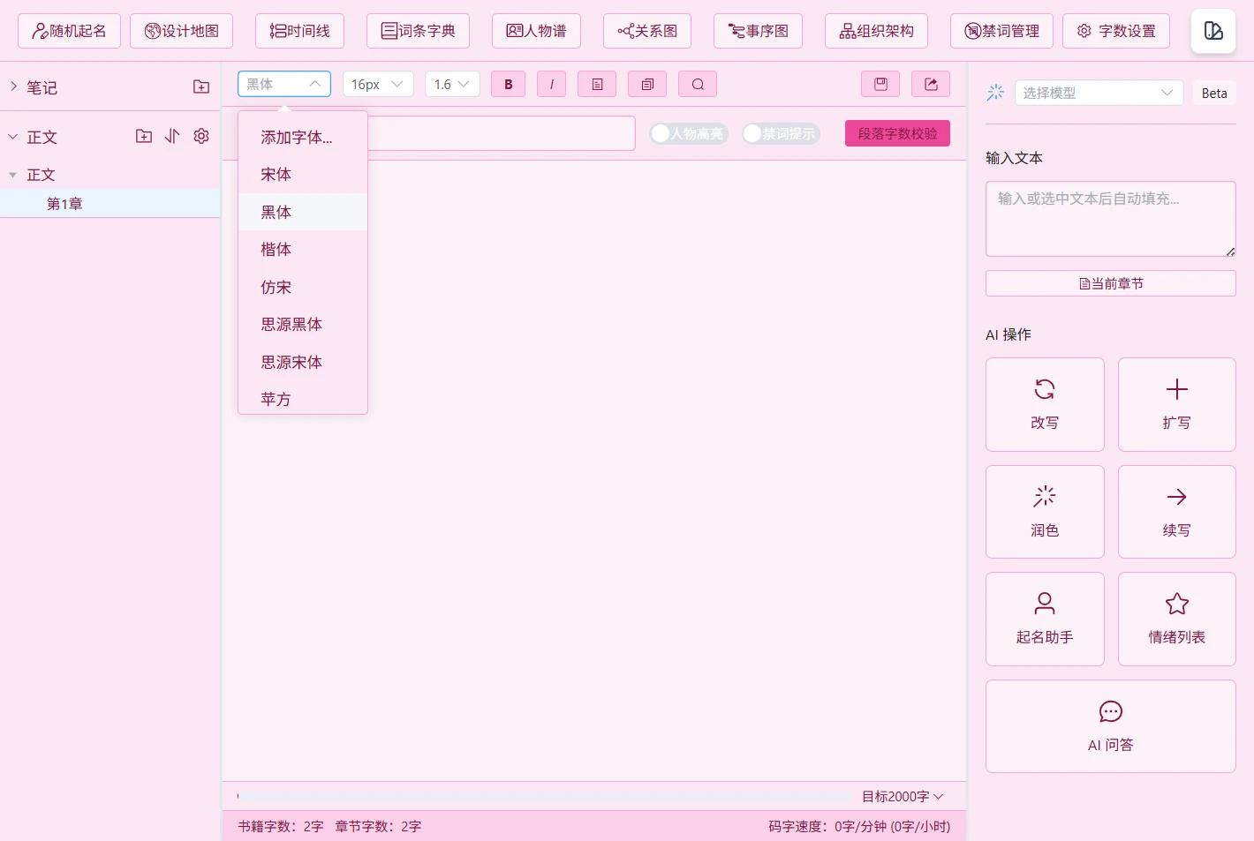The width and height of the screenshot is (1254, 841).
Task: Collapse the 正文 section header
Action: (13, 137)
